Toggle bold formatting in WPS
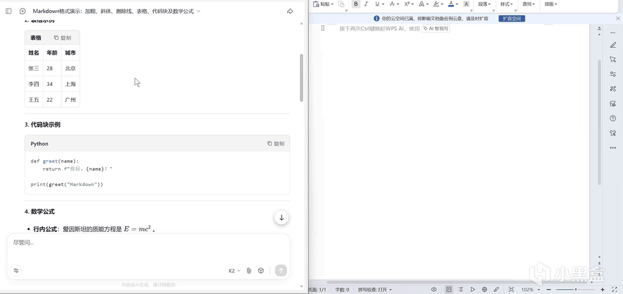Image resolution: width=623 pixels, height=294 pixels. click(x=355, y=4)
